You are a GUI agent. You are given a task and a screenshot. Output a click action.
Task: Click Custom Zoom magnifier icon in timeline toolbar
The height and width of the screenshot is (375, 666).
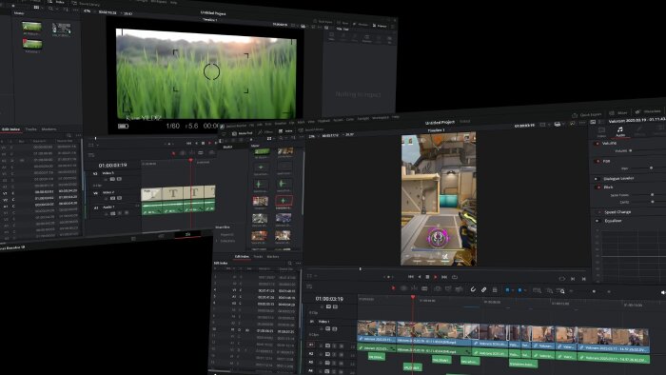click(561, 291)
